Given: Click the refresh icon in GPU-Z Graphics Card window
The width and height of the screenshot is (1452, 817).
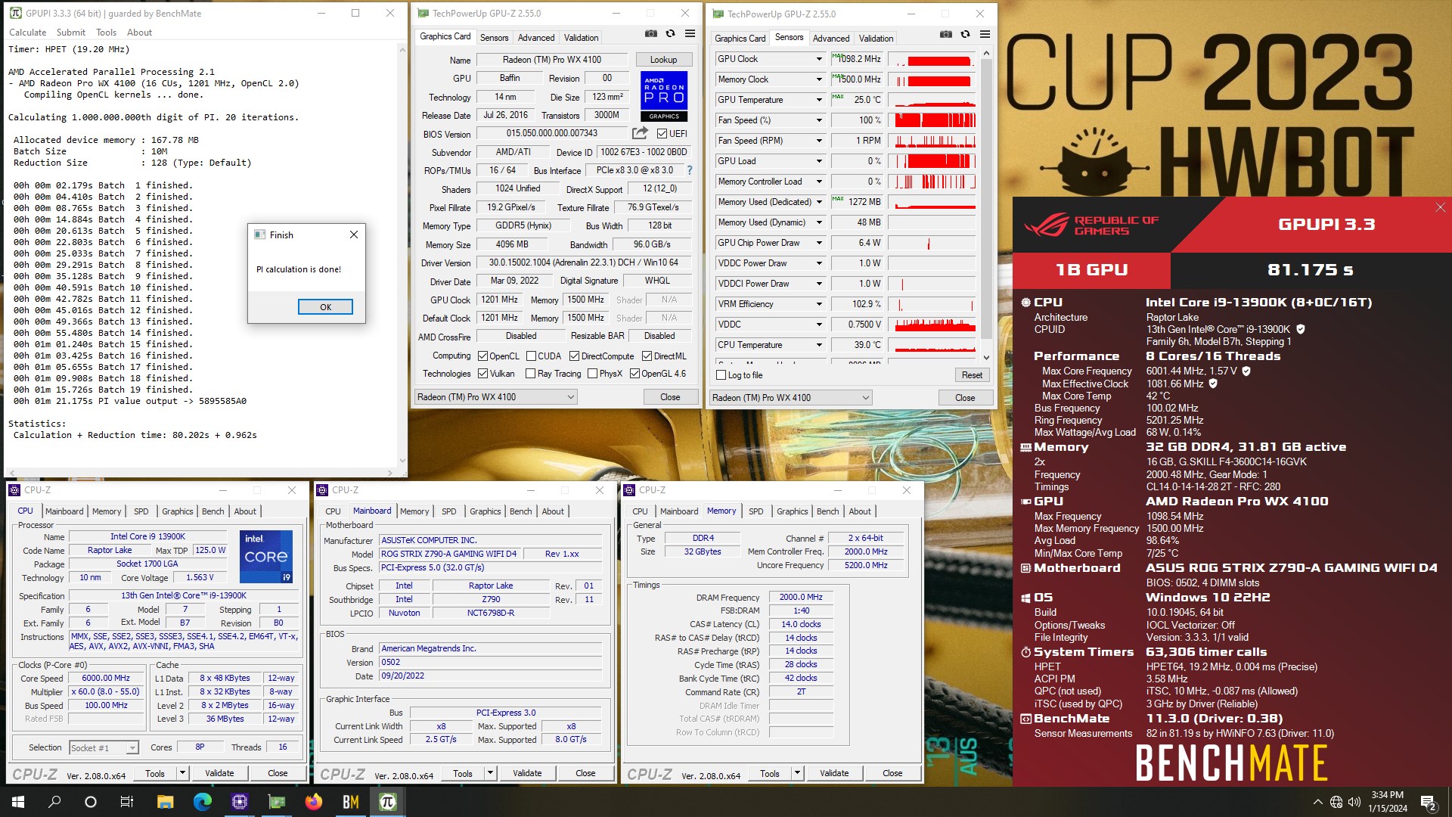Looking at the screenshot, I should 670,34.
